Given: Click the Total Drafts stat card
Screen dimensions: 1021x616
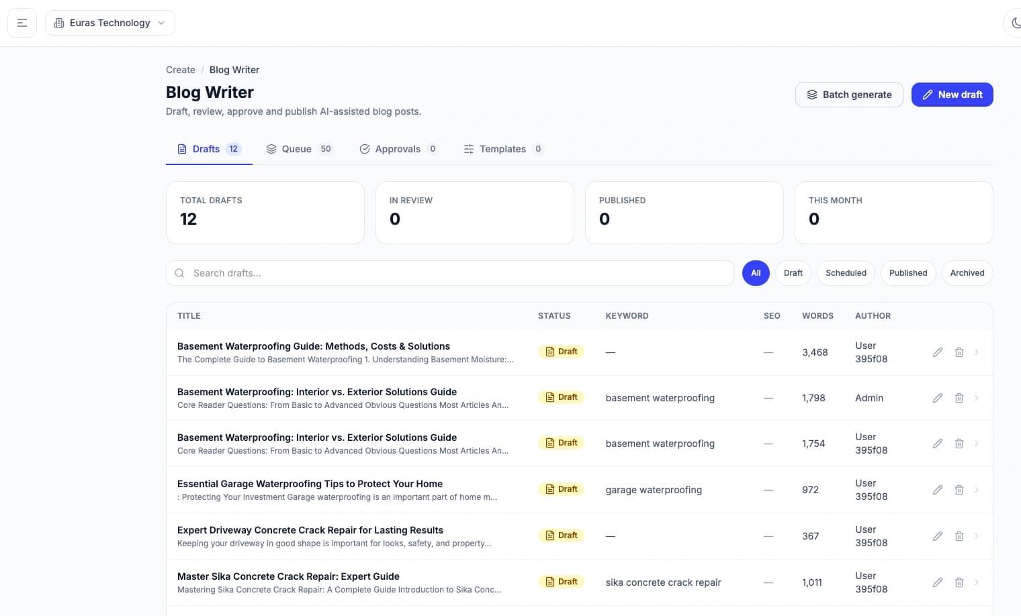Looking at the screenshot, I should (265, 213).
